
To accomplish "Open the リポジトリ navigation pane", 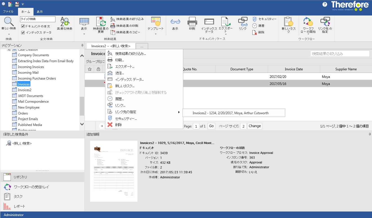I will (42, 177).
